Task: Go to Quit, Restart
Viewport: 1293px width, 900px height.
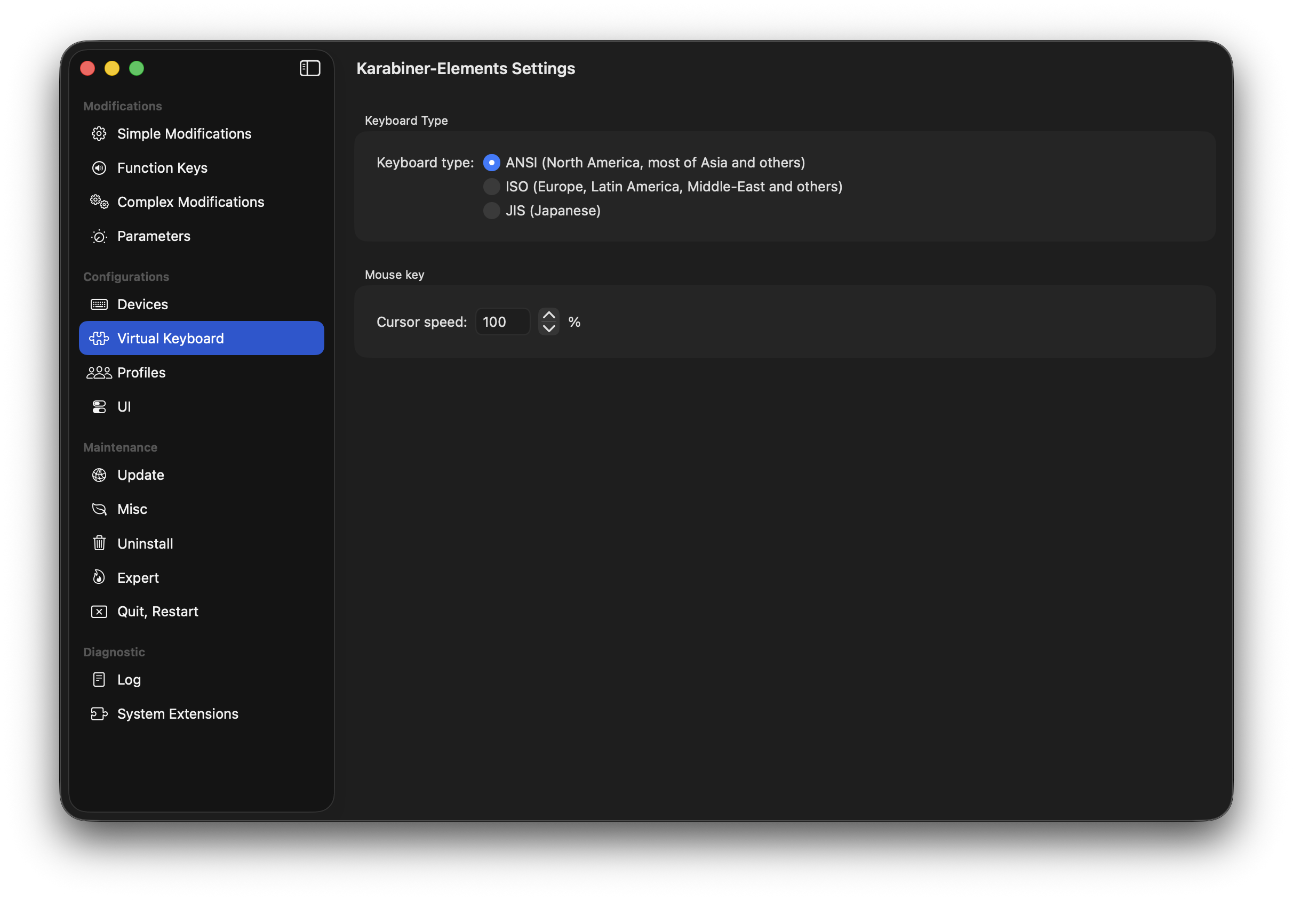Action: point(202,612)
